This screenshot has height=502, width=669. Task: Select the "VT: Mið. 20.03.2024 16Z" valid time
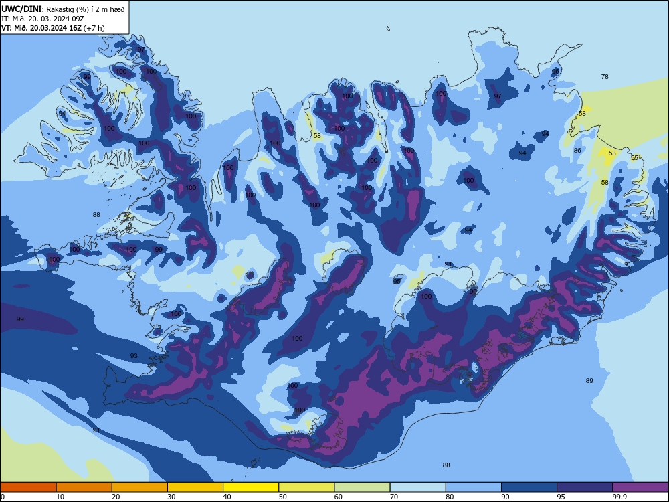click(x=41, y=28)
